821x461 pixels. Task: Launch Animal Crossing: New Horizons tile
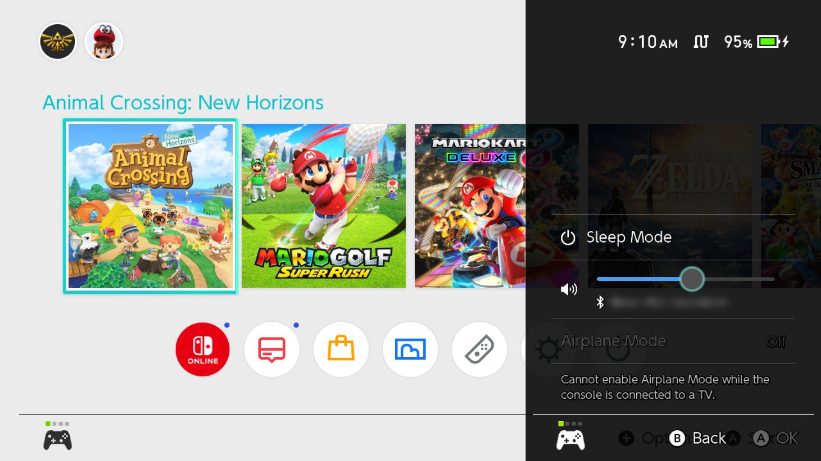(151, 206)
